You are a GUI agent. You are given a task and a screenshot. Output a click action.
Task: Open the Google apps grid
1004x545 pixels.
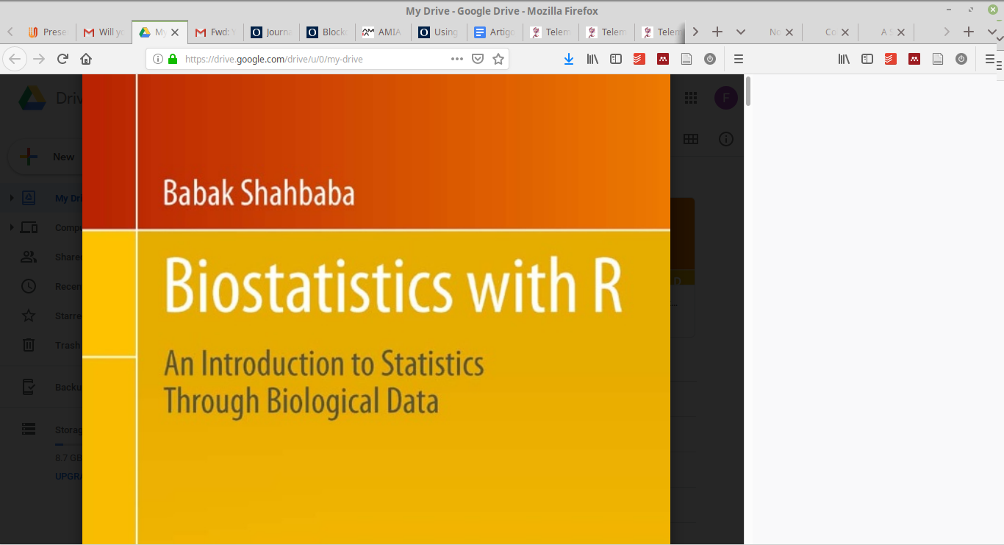tap(691, 97)
